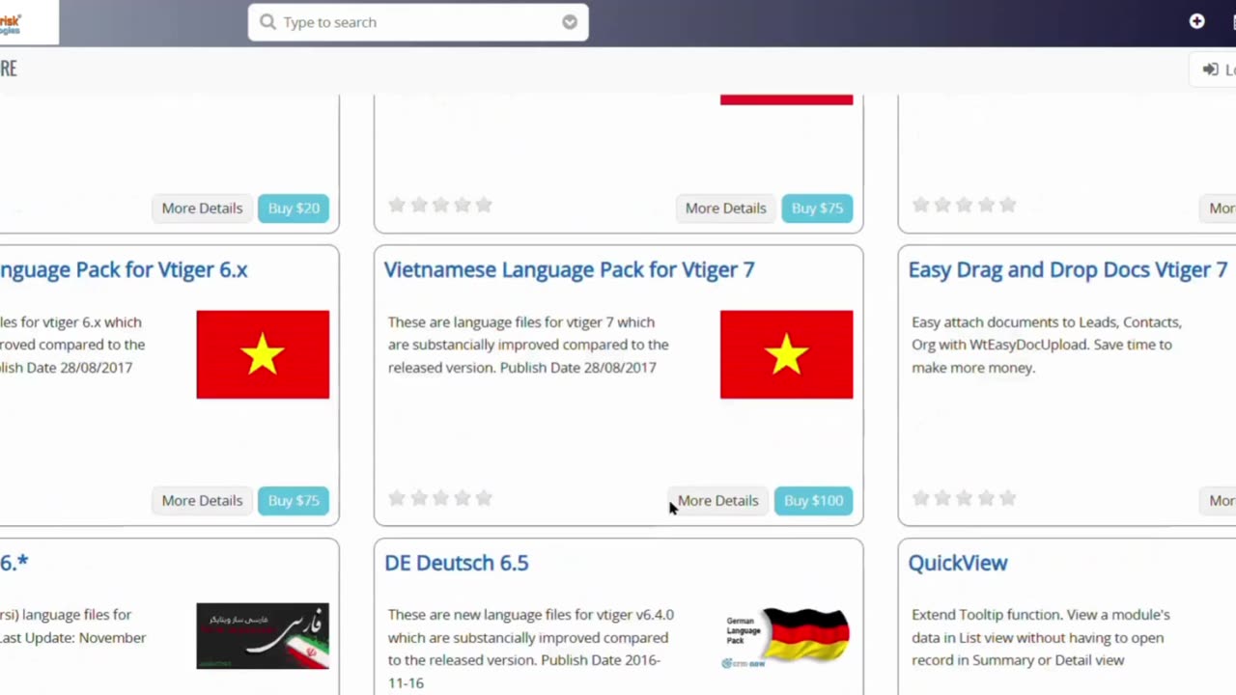Click Vietnam flag in Vtiger 7 card
This screenshot has width=1236, height=695.
787,354
